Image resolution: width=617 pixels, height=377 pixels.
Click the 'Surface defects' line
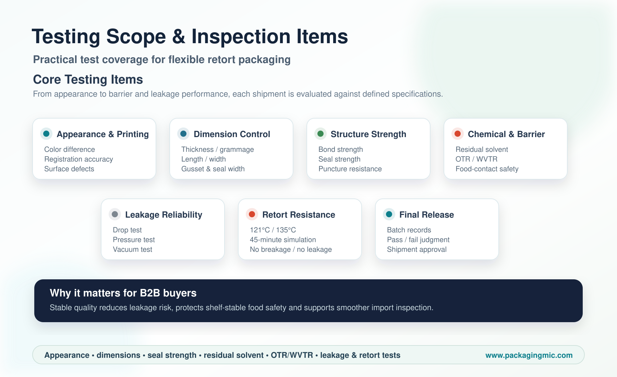[x=69, y=169]
